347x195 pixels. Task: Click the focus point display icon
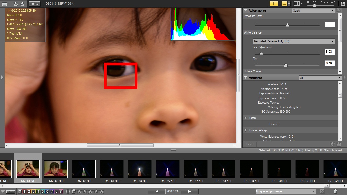click(x=296, y=4)
